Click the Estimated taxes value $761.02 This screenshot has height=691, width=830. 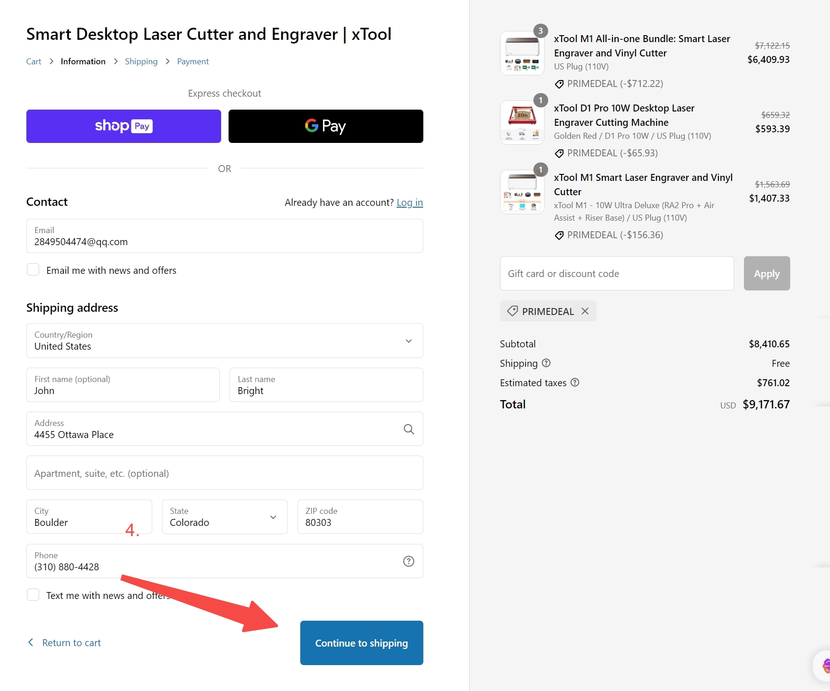tap(774, 383)
